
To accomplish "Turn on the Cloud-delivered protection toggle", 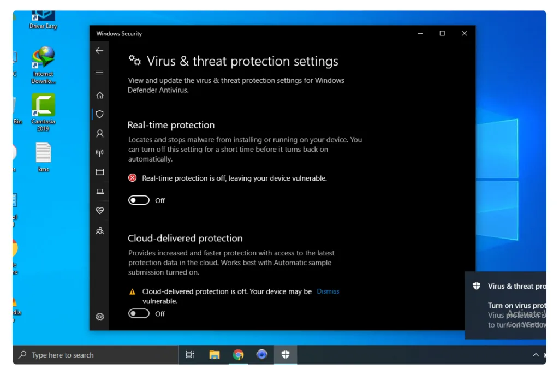I will (139, 313).
